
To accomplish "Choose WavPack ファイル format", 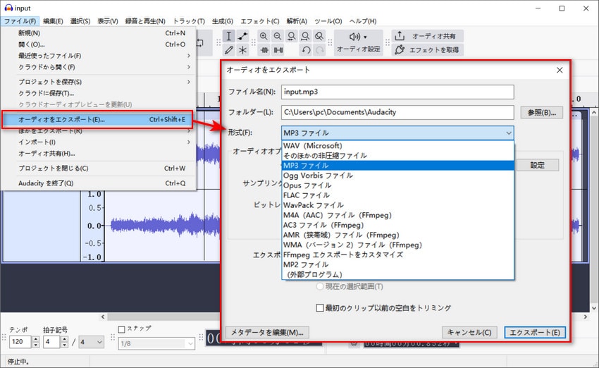I will click(397, 205).
